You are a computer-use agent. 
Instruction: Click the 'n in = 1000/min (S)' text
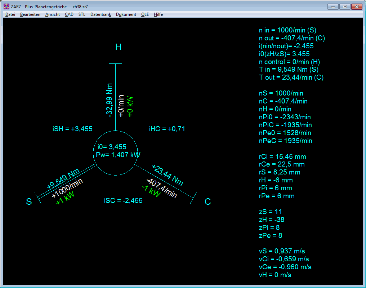(287, 30)
